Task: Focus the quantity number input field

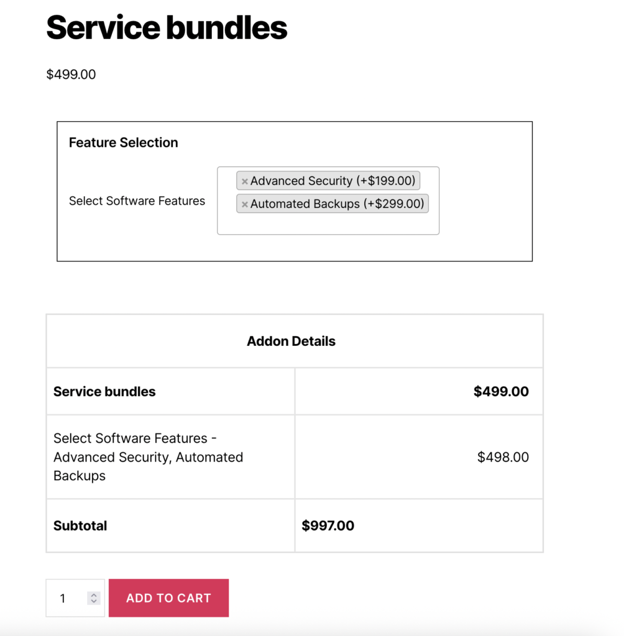Action: click(x=65, y=598)
